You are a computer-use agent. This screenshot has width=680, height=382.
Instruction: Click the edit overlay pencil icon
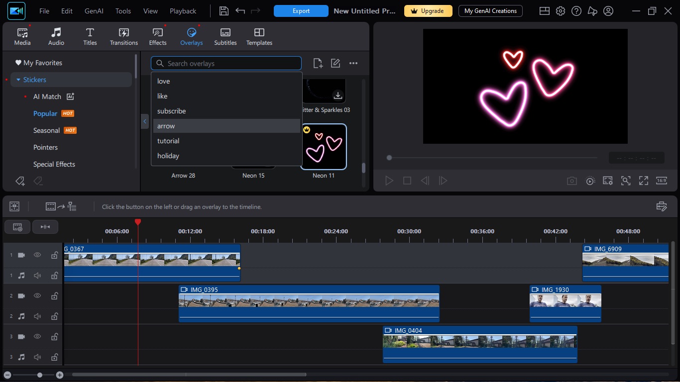336,63
